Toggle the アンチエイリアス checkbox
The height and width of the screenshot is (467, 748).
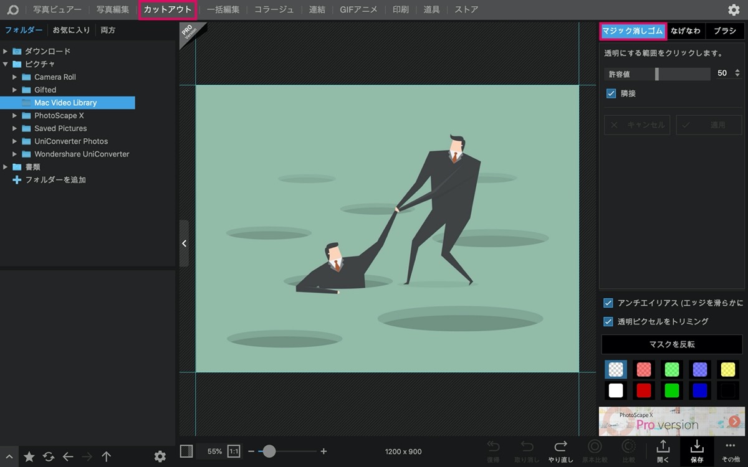pos(608,303)
